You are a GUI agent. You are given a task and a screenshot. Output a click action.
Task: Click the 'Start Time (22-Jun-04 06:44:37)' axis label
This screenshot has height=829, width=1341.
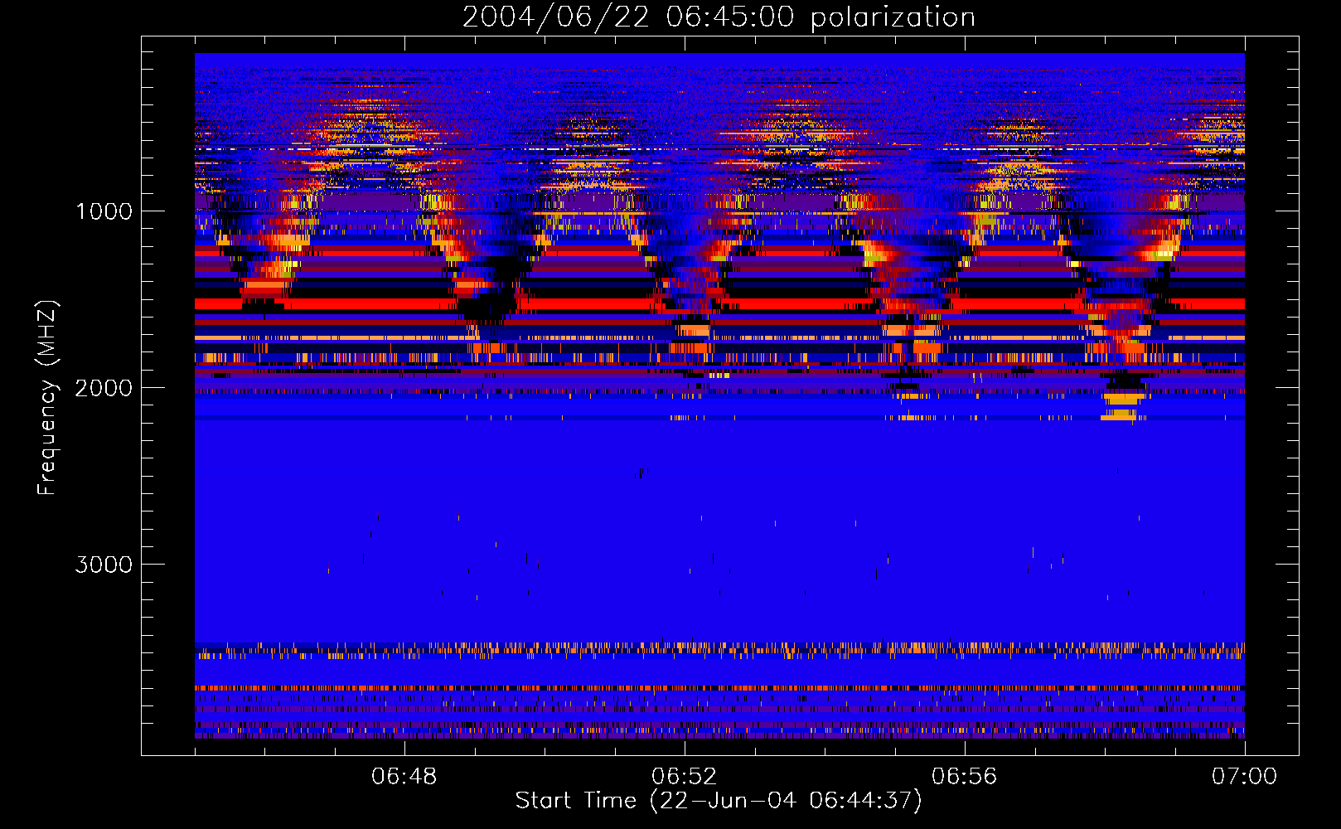click(719, 801)
